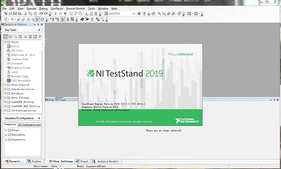281x169 pixels.
Task: Switch to the Output tab
Action: (x=82, y=162)
